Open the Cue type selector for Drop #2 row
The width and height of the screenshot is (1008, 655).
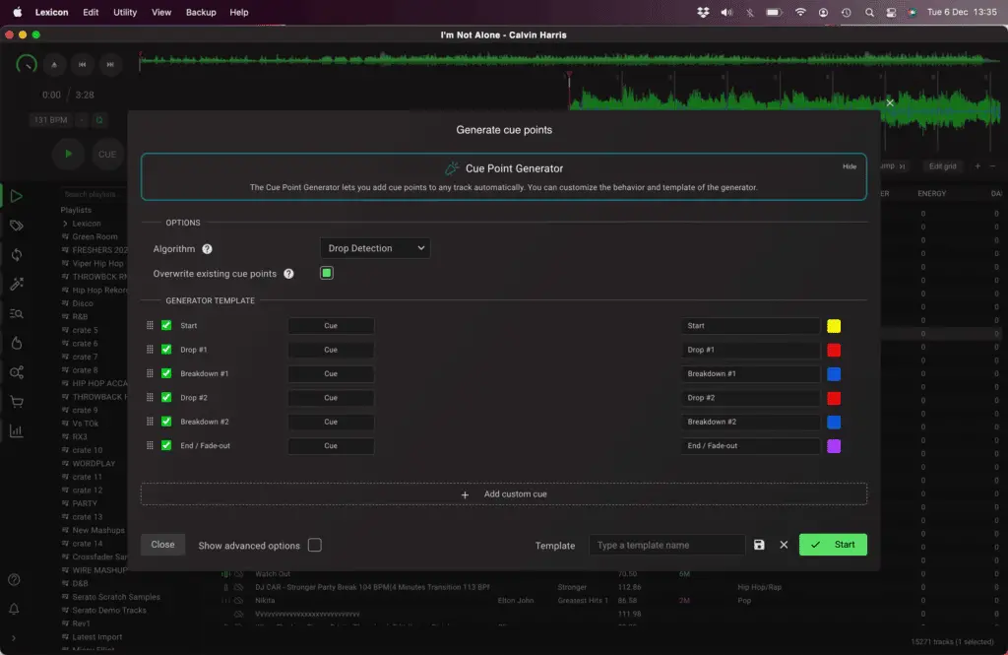(331, 398)
